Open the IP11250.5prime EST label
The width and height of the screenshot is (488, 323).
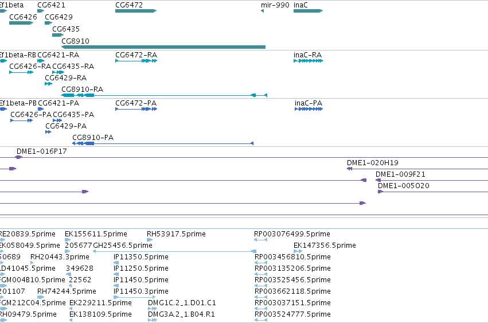coord(141,268)
